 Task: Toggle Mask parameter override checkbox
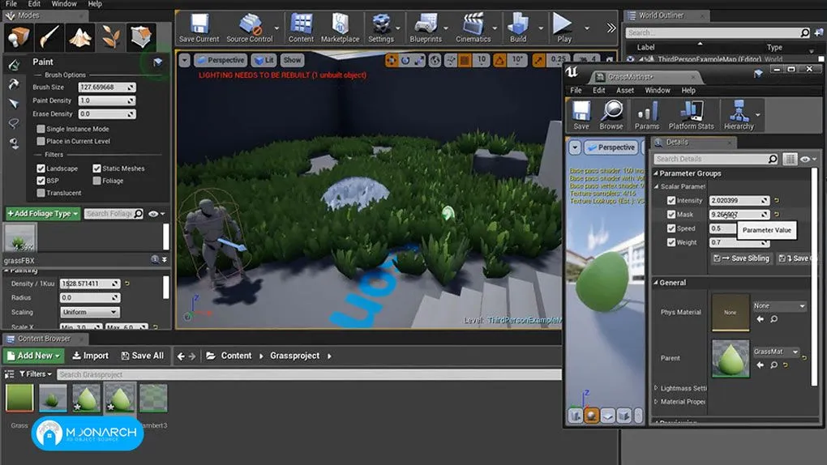[671, 214]
